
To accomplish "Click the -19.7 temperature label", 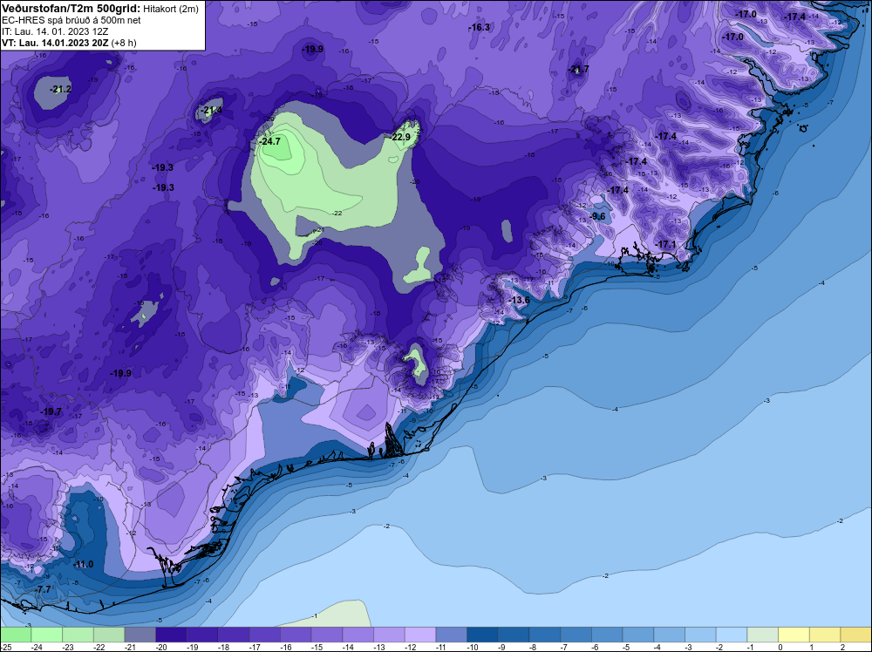I will click(51, 412).
